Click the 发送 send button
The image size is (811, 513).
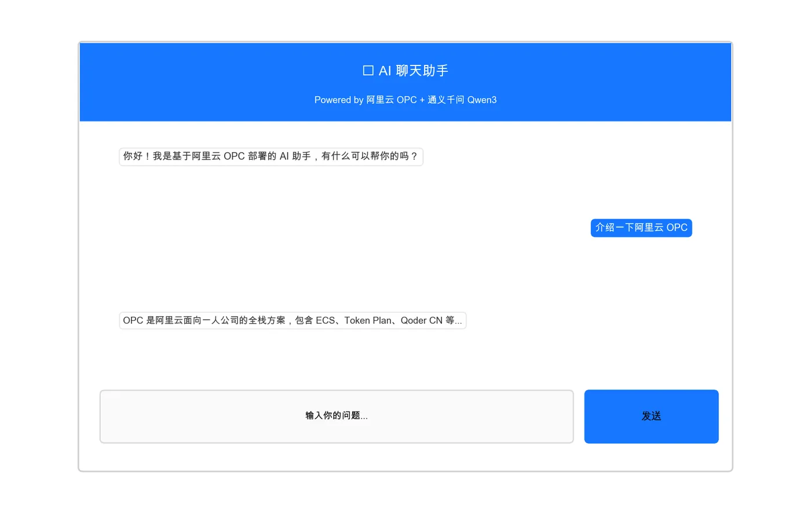tap(651, 416)
